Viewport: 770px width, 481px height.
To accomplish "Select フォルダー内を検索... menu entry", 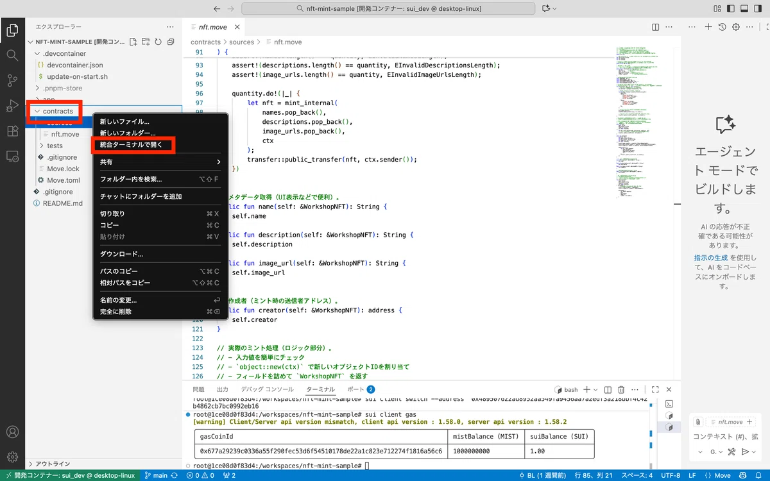I will pos(160,180).
